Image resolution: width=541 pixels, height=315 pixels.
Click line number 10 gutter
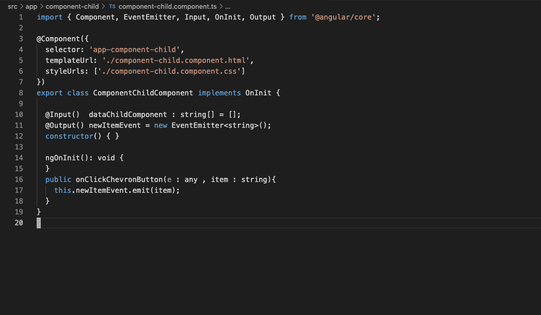tap(19, 114)
